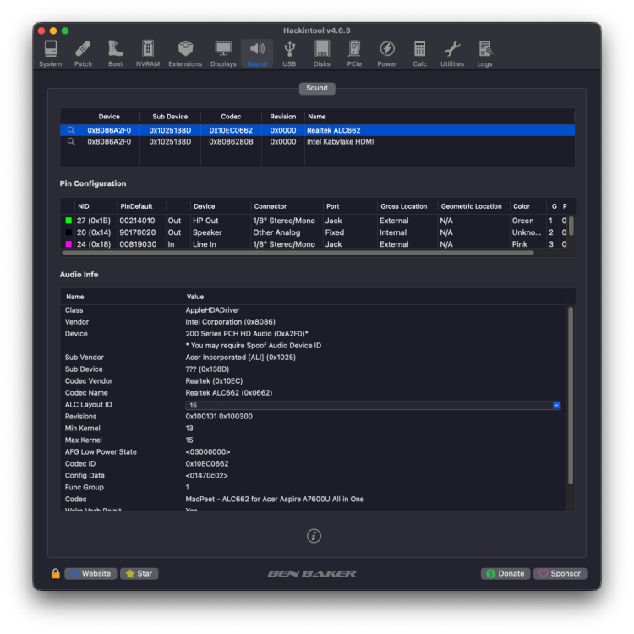Select PinDefault value 00819030

coord(138,243)
